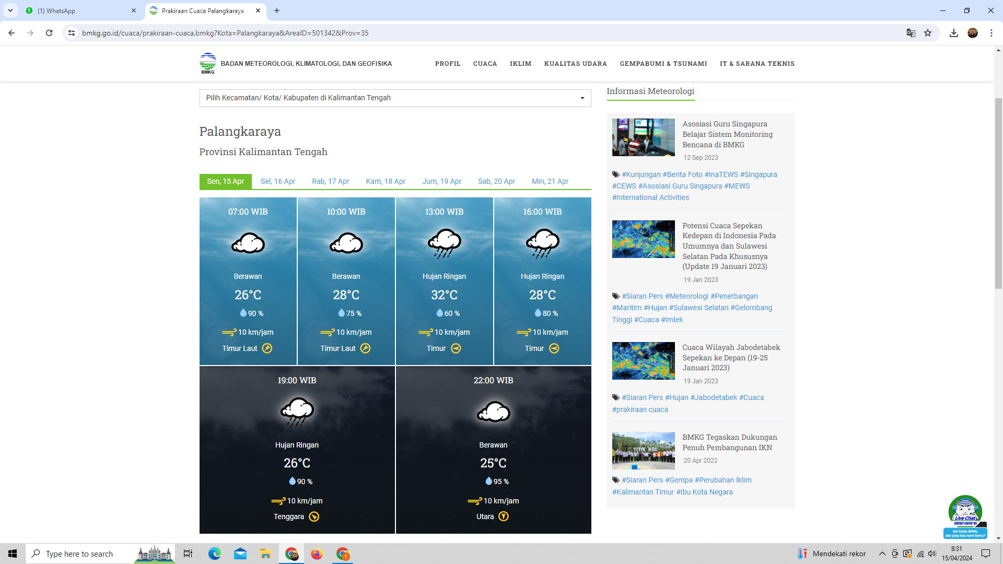Viewport: 1003px width, 564px height.
Task: Select the Jum, 19 Apr forecast tab
Action: click(x=442, y=181)
